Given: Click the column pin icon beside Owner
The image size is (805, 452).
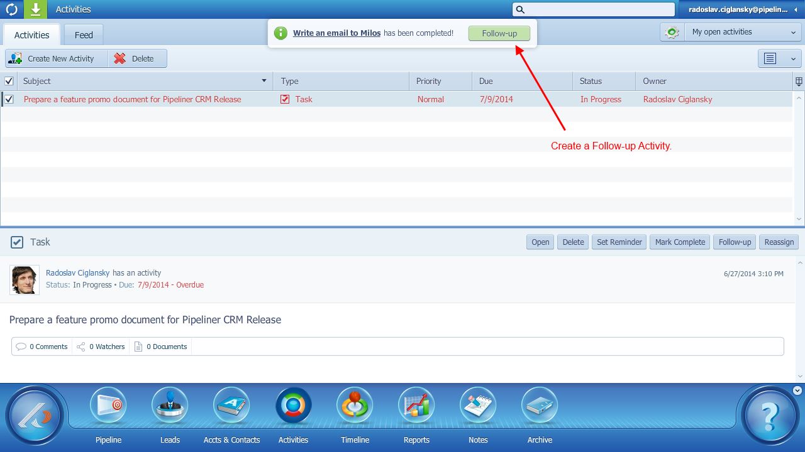Looking at the screenshot, I should coord(799,81).
